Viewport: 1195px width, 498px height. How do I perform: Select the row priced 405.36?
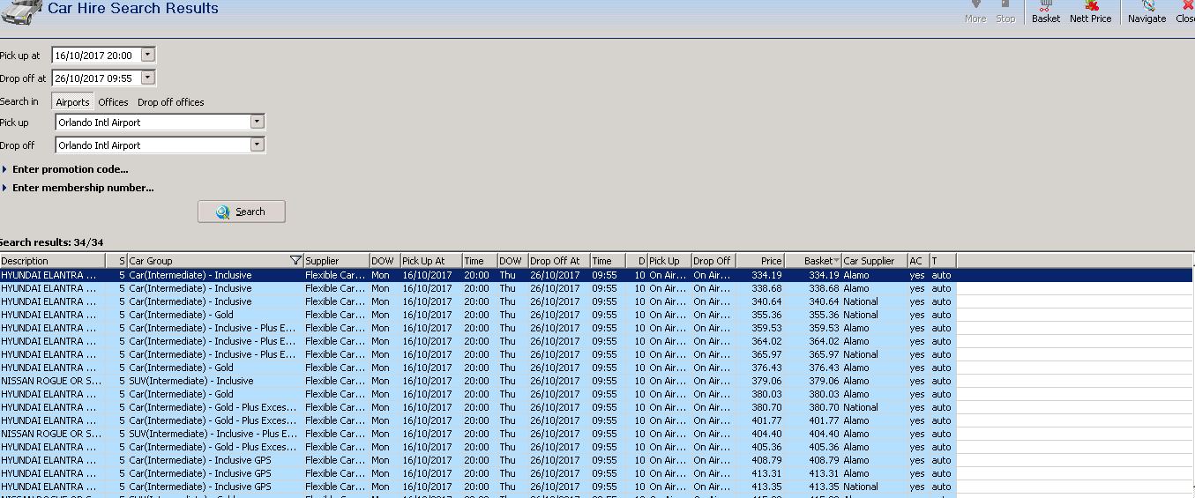coord(478,447)
